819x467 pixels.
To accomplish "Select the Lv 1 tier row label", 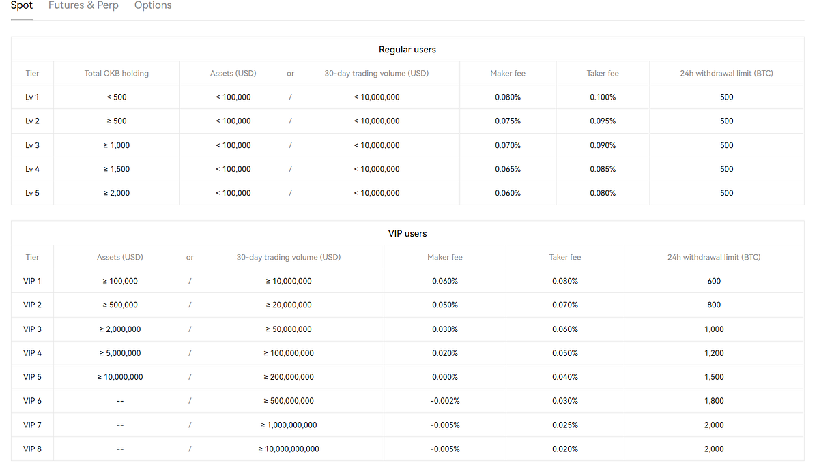I will [x=32, y=97].
